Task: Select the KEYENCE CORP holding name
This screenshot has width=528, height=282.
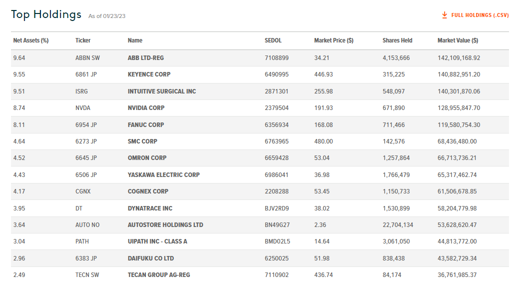Action: pos(149,74)
